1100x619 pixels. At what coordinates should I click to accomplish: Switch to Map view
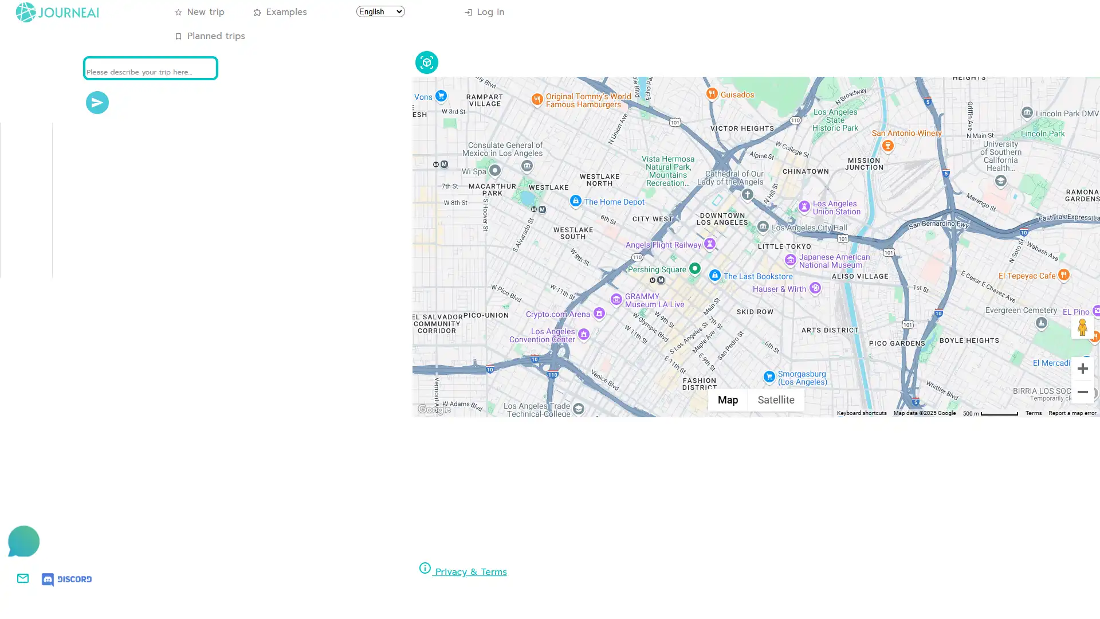pyautogui.click(x=728, y=400)
